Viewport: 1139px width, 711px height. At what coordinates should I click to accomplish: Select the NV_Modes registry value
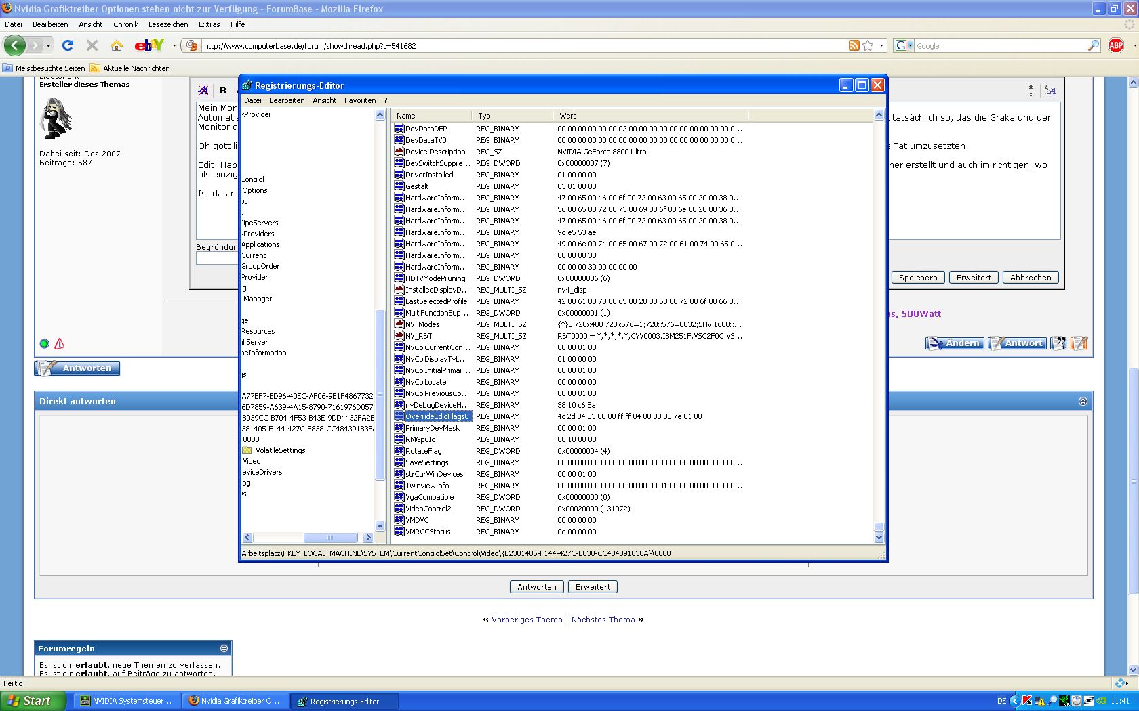coord(422,324)
